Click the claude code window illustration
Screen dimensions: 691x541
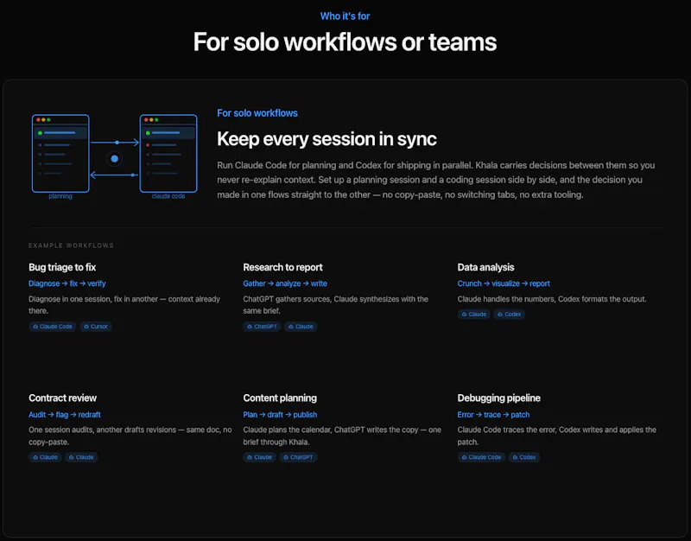tap(168, 154)
